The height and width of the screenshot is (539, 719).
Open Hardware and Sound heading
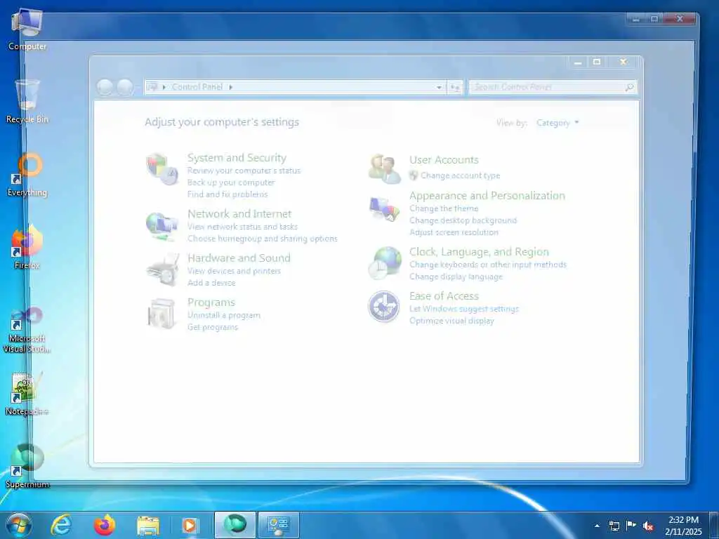[x=239, y=258]
